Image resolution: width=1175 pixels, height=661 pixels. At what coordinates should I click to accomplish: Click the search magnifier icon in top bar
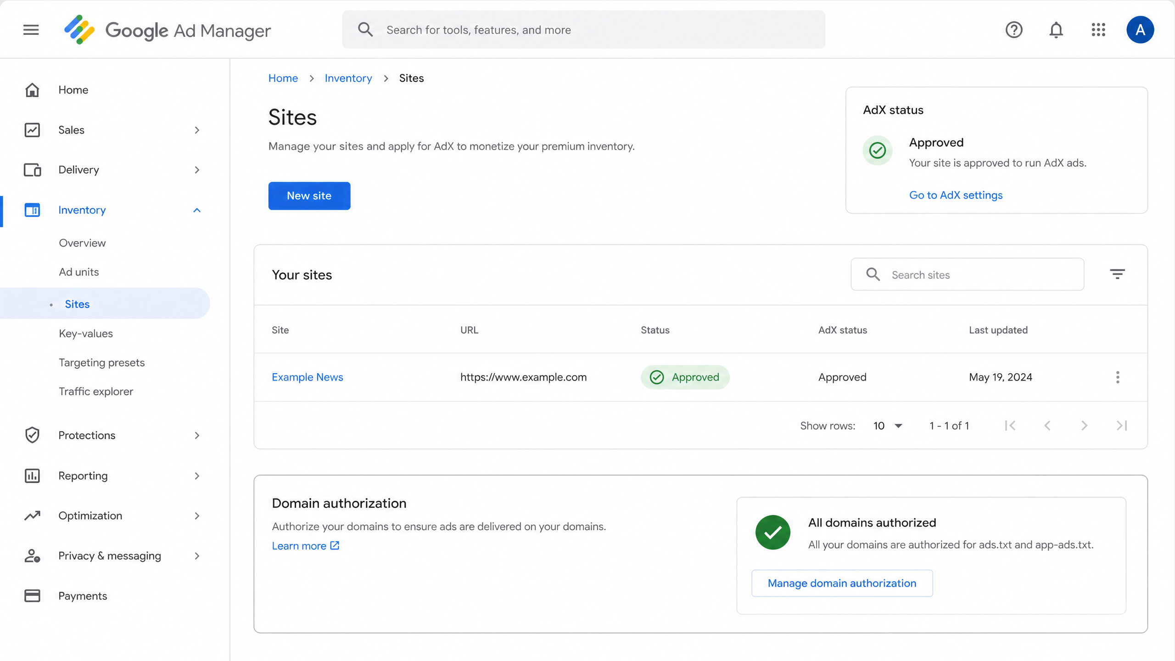pyautogui.click(x=365, y=30)
